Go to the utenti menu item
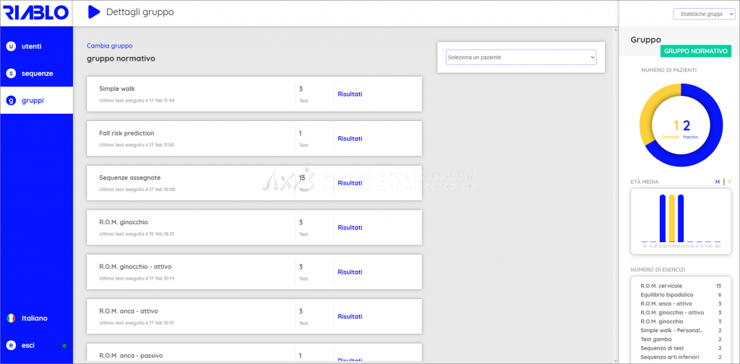The height and width of the screenshot is (364, 740). [x=31, y=46]
